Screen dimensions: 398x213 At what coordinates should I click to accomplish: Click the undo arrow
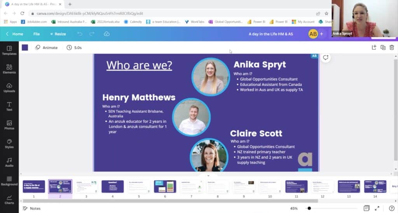tap(80, 34)
